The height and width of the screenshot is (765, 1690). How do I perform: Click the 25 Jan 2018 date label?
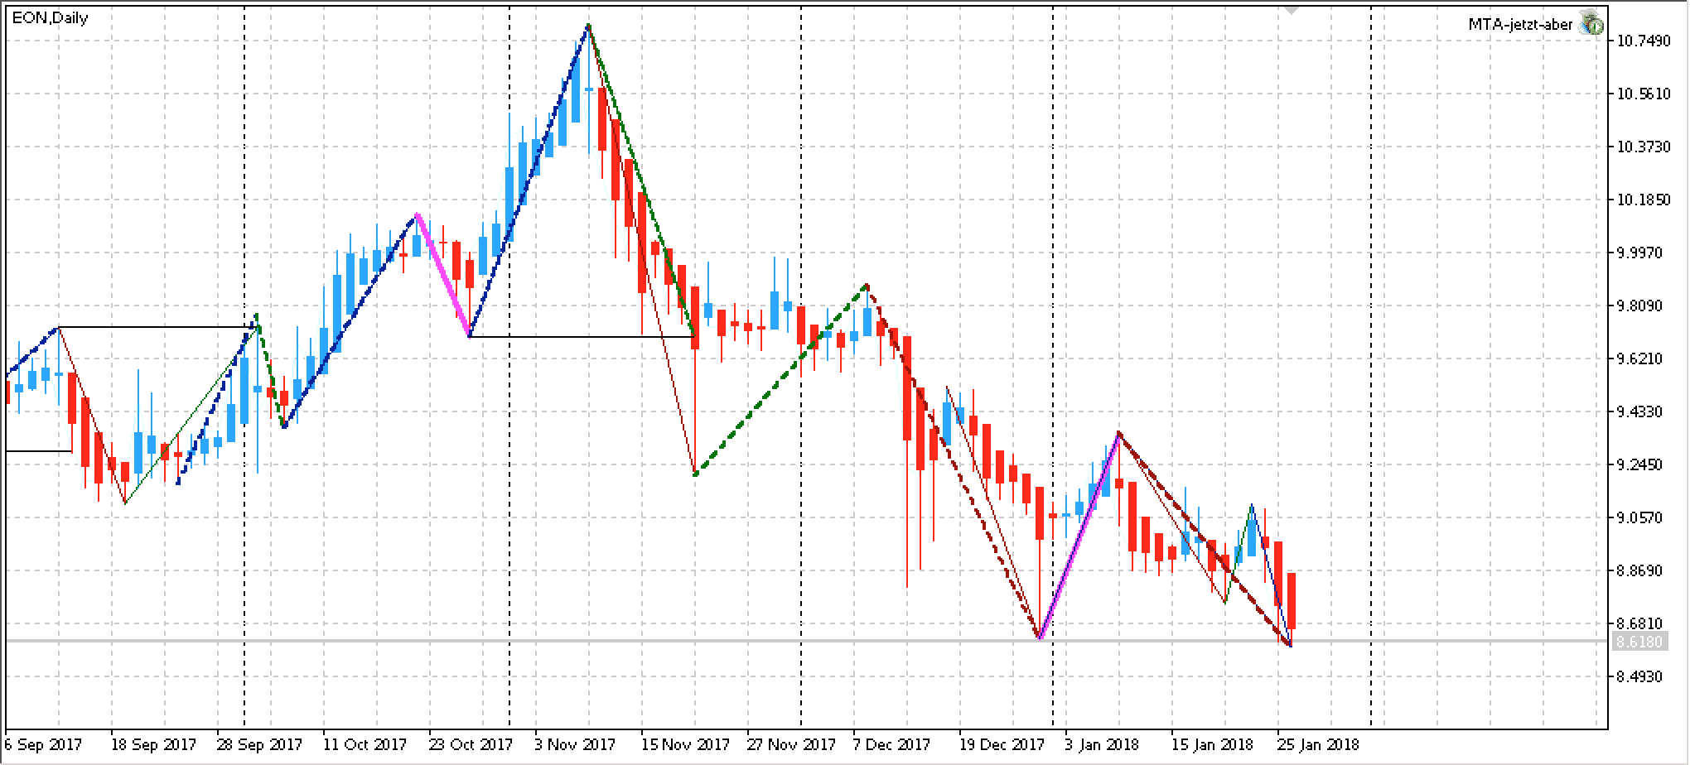1318,744
